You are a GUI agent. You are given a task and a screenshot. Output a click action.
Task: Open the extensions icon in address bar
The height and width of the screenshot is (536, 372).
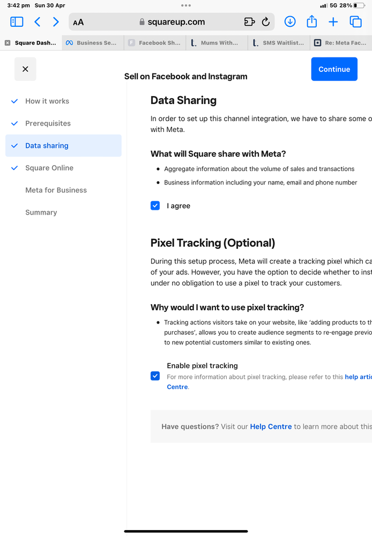pos(249,22)
